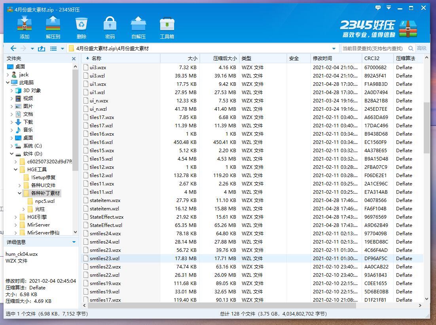Select file smtiles19.wzx in list
Viewport: 436px width, 325px height.
252,283
